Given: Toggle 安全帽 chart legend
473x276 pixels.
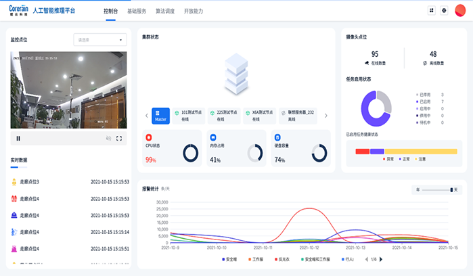Looking at the screenshot, I should (x=229, y=259).
